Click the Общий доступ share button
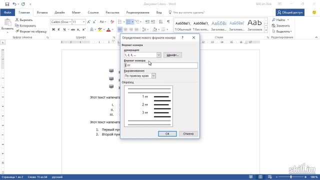 coord(290,12)
